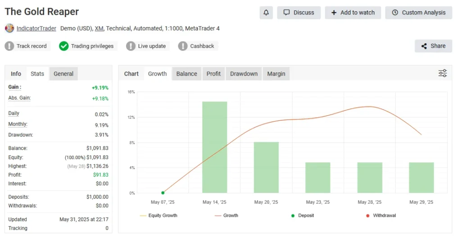Click the Cashback status icon
The width and height of the screenshot is (461, 237).
183,46
